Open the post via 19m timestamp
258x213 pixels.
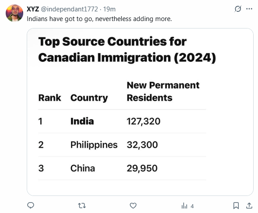tap(110, 9)
